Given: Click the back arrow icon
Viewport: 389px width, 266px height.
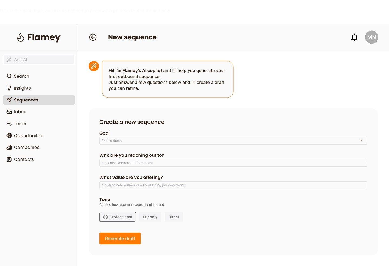Looking at the screenshot, I should pyautogui.click(x=93, y=37).
